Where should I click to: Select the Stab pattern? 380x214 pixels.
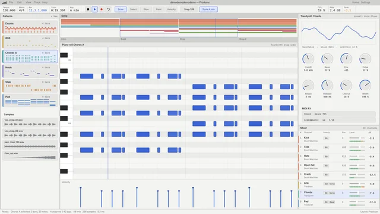pos(30,86)
